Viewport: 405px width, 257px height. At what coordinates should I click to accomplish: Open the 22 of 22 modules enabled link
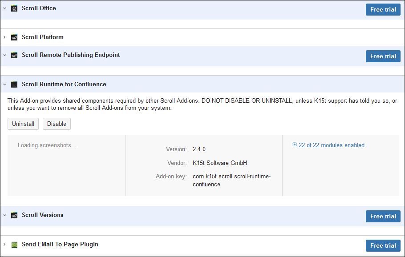pos(332,145)
